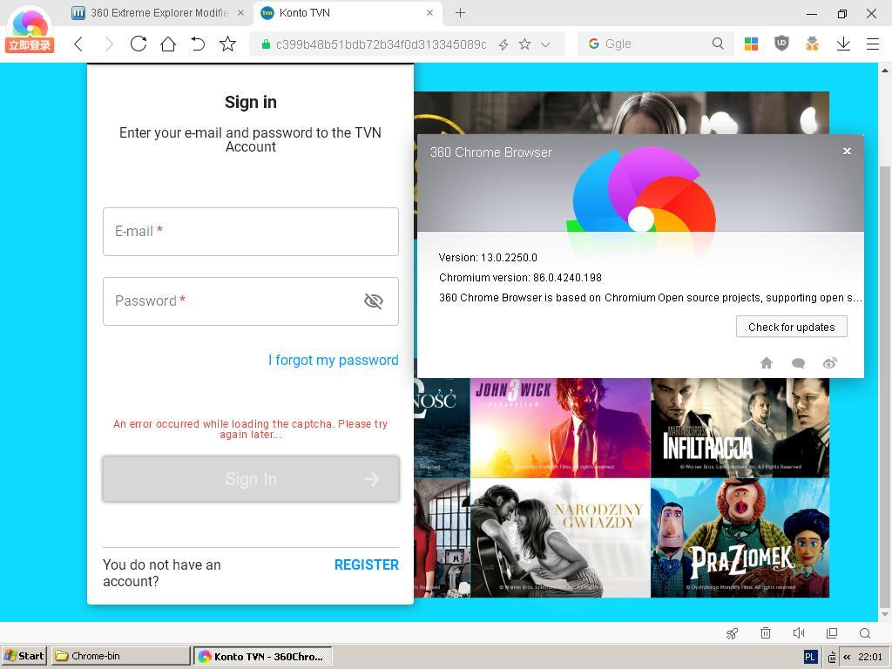Image resolution: width=892 pixels, height=669 pixels.
Task: Focus the Google search box
Action: point(654,44)
